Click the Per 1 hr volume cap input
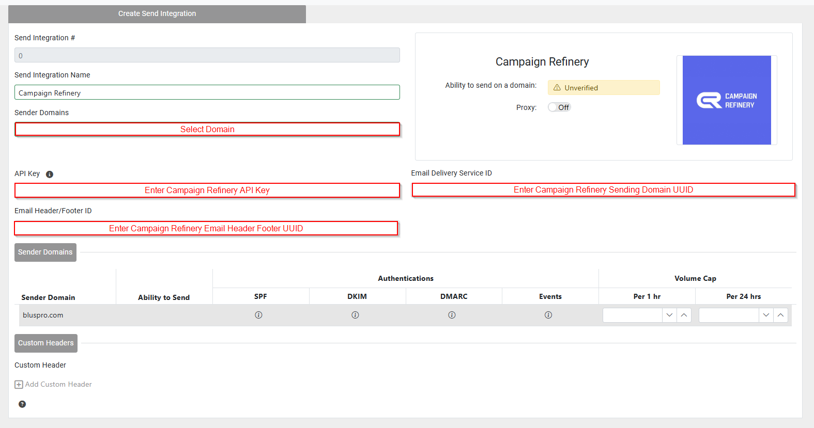Image resolution: width=814 pixels, height=428 pixels. pyautogui.click(x=633, y=315)
